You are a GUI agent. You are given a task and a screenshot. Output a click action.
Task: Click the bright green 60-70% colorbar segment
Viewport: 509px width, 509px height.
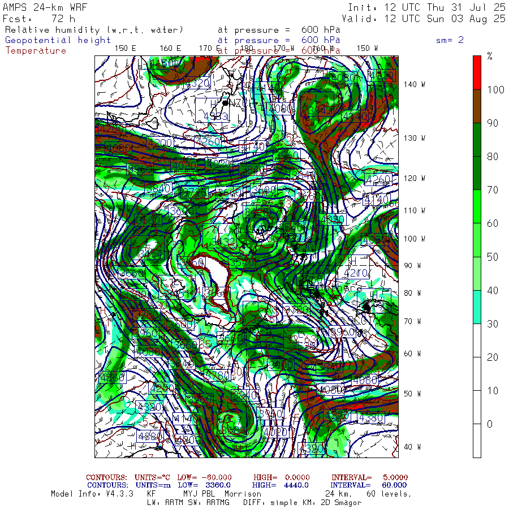(x=477, y=206)
